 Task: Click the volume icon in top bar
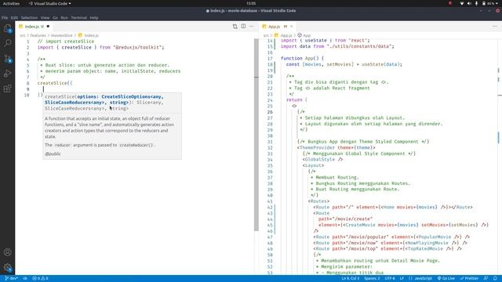469,3
